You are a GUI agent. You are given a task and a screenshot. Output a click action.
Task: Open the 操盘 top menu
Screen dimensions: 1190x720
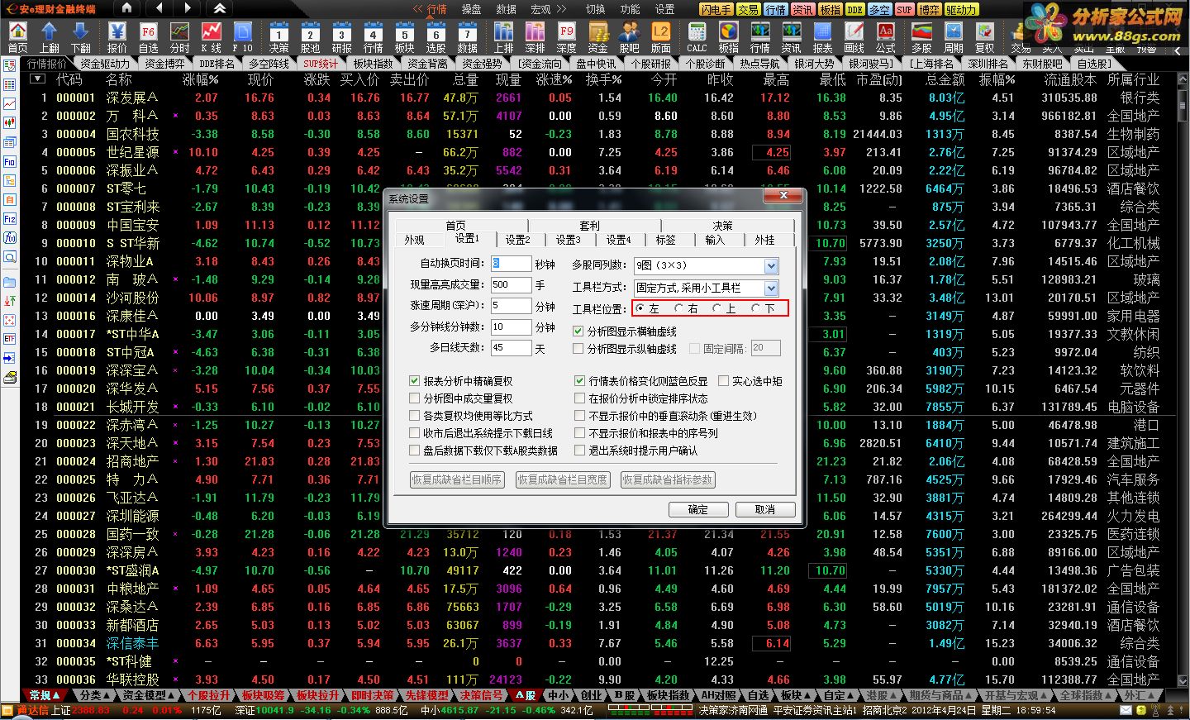coord(471,9)
